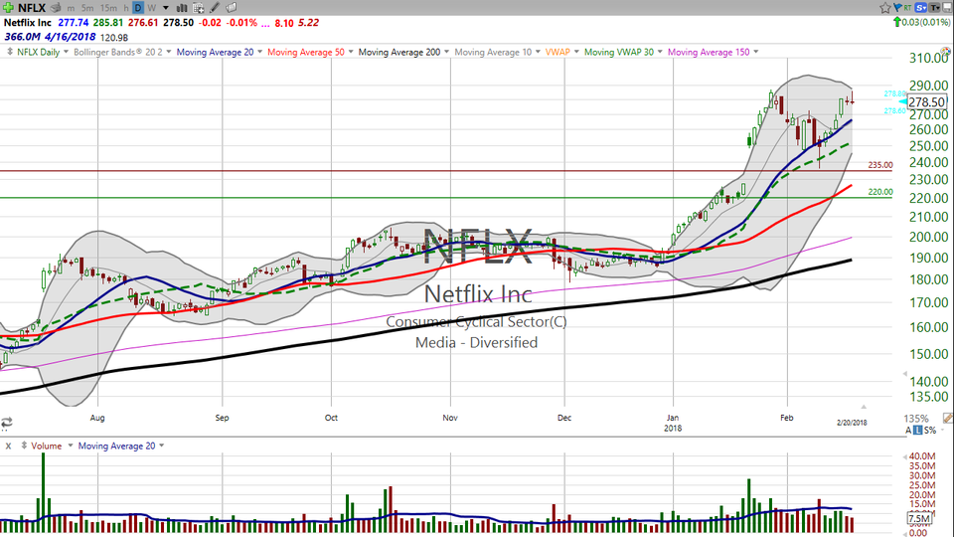Image resolution: width=954 pixels, height=537 pixels.
Task: Click the 278.50 current price label
Action: 927,102
